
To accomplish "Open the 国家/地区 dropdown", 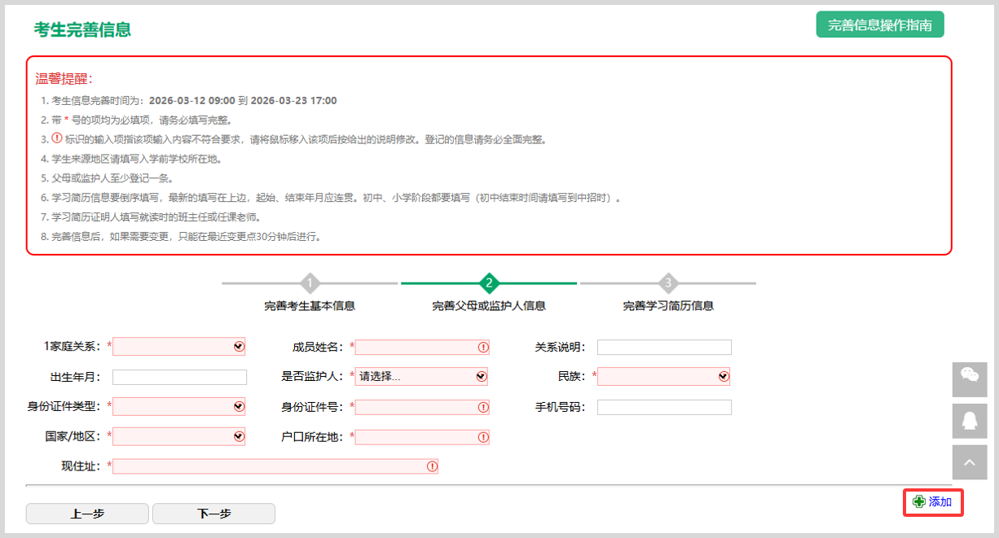I will [x=178, y=437].
